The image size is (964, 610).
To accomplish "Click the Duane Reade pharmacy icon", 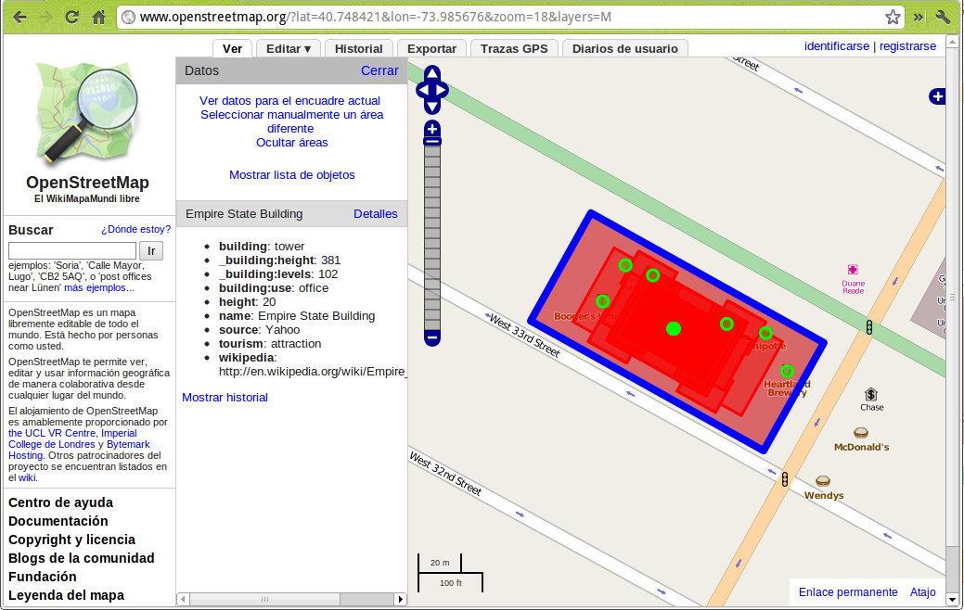I will click(x=853, y=269).
